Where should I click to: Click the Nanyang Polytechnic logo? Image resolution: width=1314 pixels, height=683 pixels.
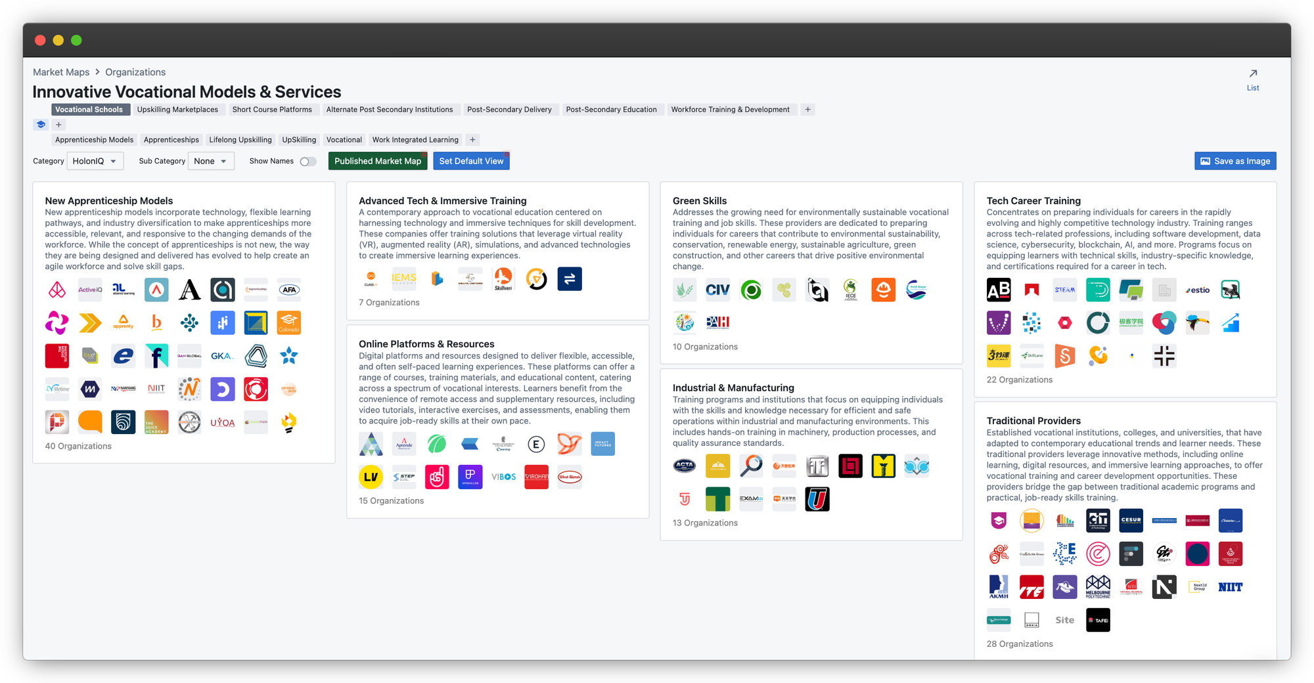pos(124,389)
